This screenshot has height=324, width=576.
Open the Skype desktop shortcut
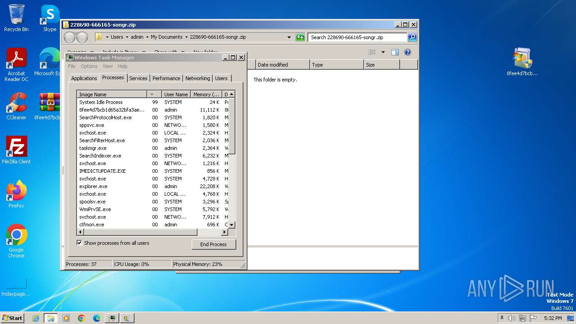pos(49,18)
